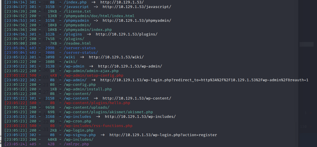
Task: Select the 405 status code text
Action: click(33, 144)
